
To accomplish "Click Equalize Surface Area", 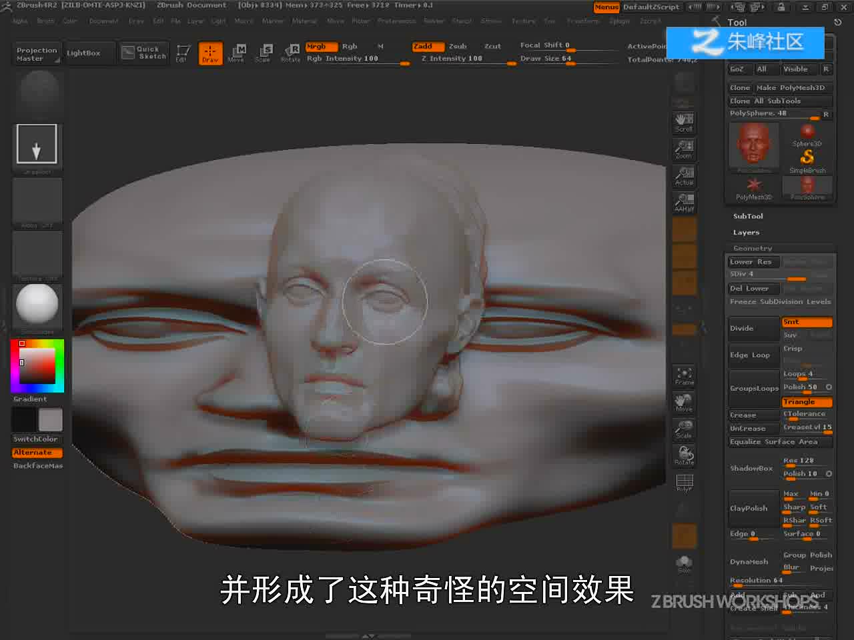I will 780,442.
